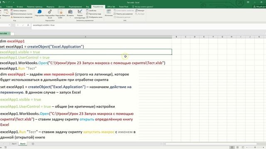This screenshot has width=266, height=149.
Task: Open Надстройки COM add-ins dialog
Action: click(x=60, y=14)
